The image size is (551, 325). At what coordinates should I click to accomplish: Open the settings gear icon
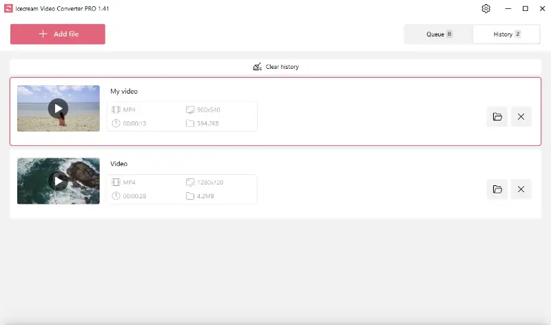486,8
